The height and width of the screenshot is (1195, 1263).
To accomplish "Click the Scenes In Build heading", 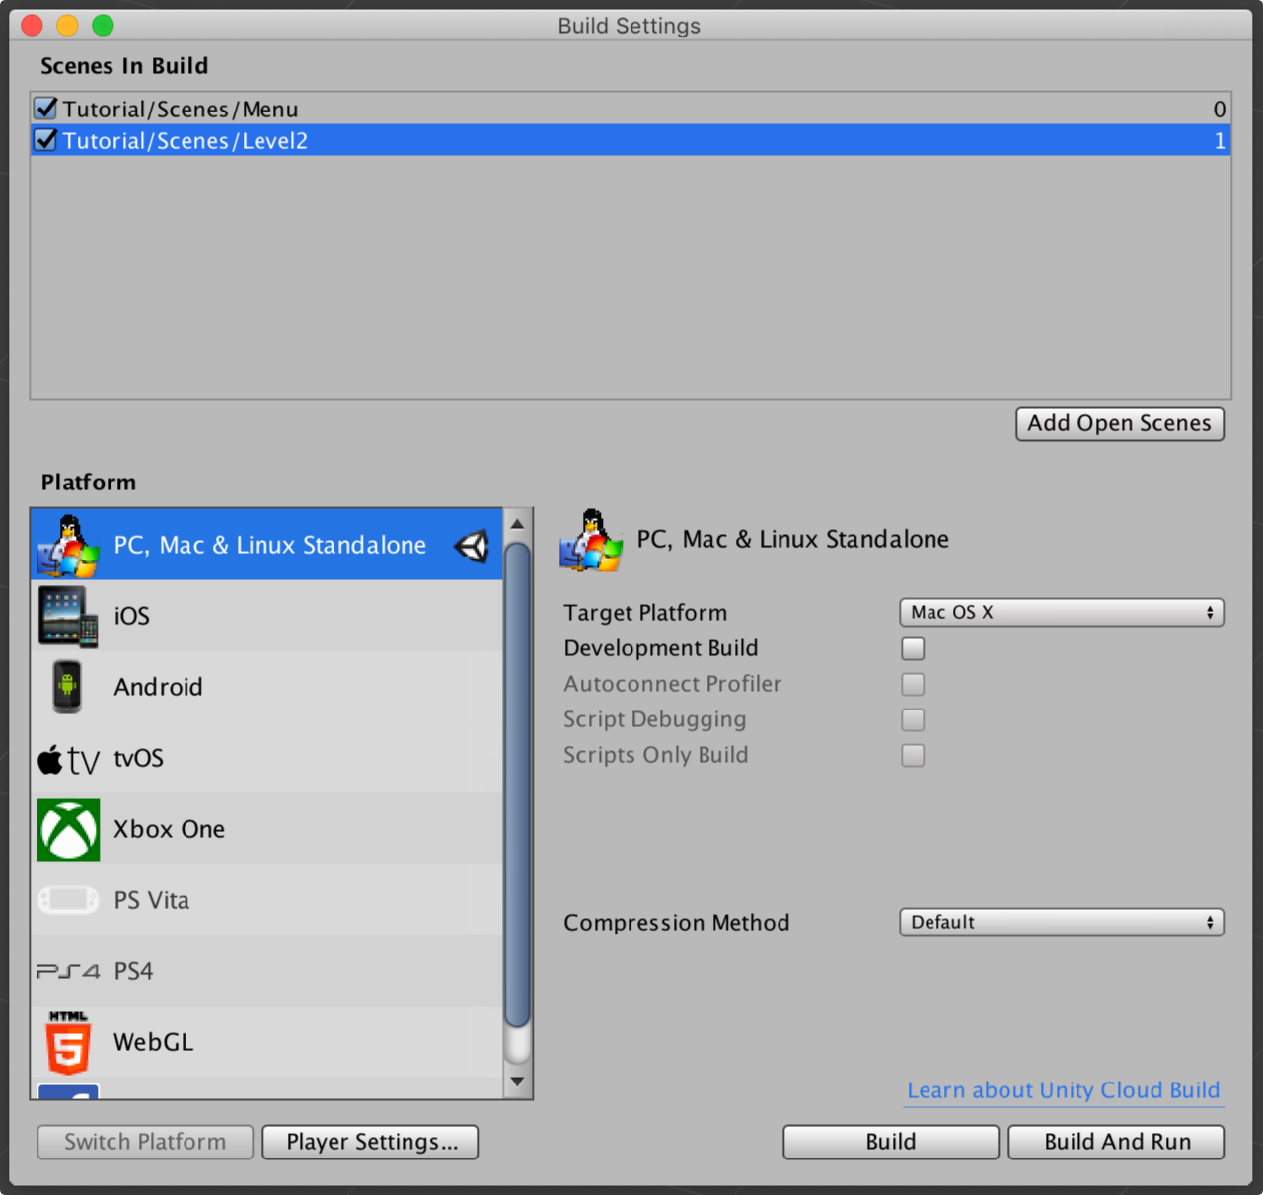I will 124,66.
